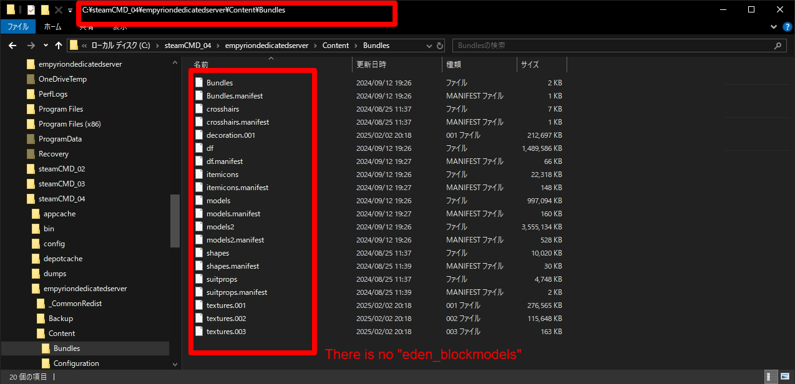Open the Customize Quick Access Toolbar dropdown
The height and width of the screenshot is (384, 795).
(x=70, y=11)
